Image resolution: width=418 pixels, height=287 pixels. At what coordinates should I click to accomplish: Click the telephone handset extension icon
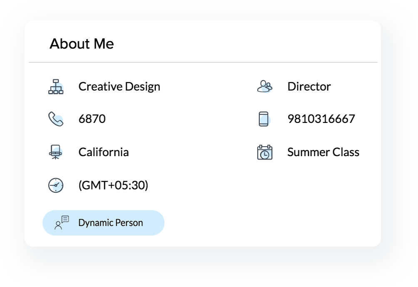click(56, 119)
